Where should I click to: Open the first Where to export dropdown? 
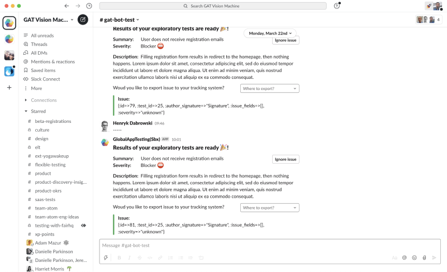[x=270, y=88]
